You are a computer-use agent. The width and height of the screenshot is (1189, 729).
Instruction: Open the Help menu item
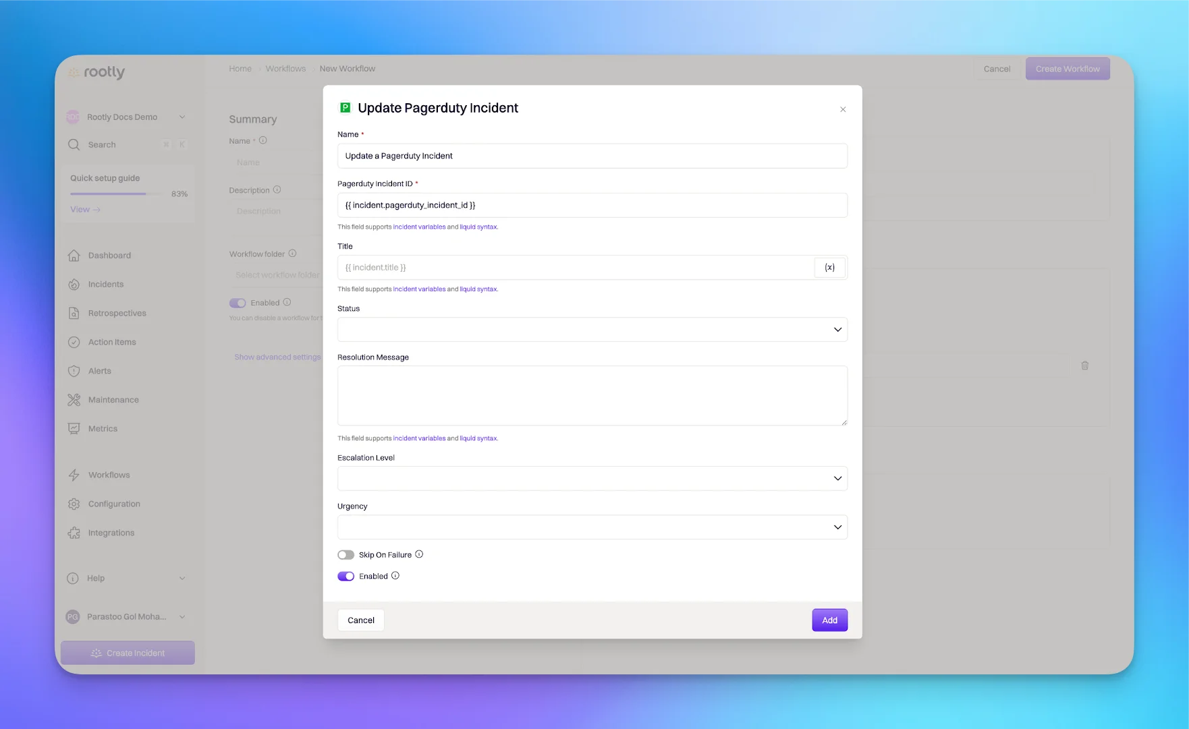[96, 579]
